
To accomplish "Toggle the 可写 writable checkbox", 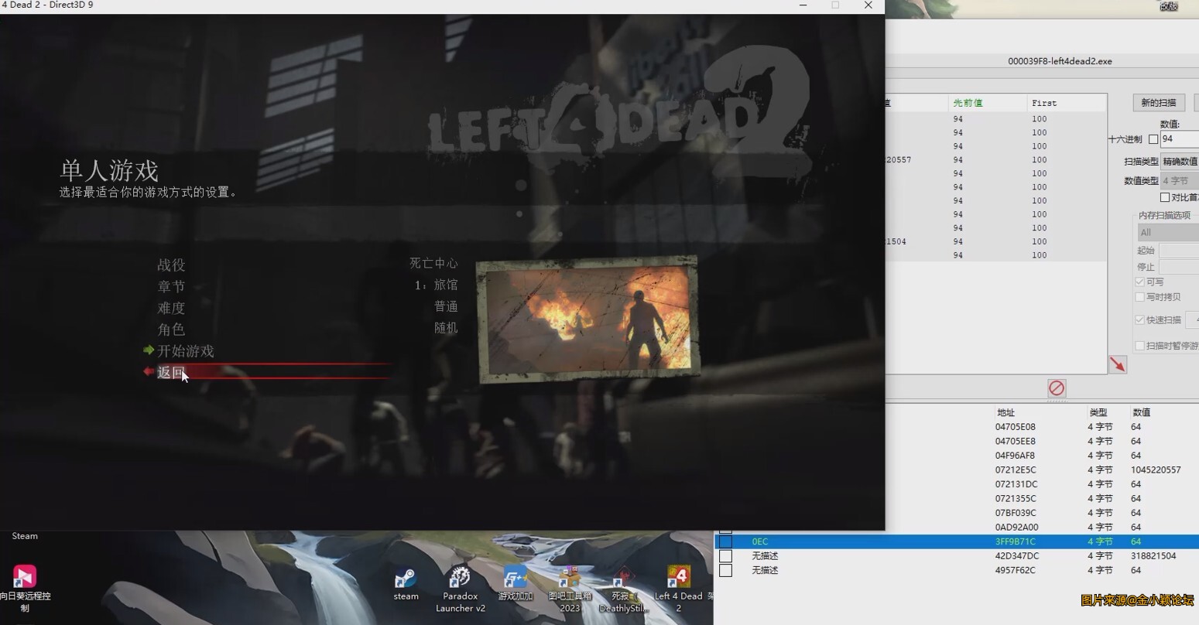I will [x=1139, y=282].
